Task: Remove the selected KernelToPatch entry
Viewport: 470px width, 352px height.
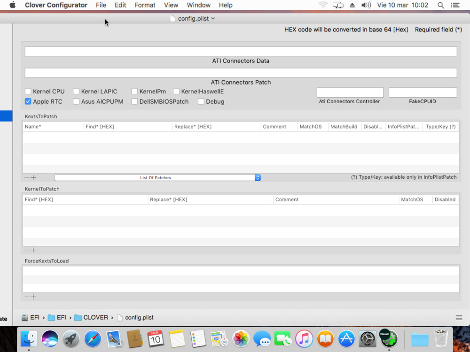Action: tap(27, 250)
